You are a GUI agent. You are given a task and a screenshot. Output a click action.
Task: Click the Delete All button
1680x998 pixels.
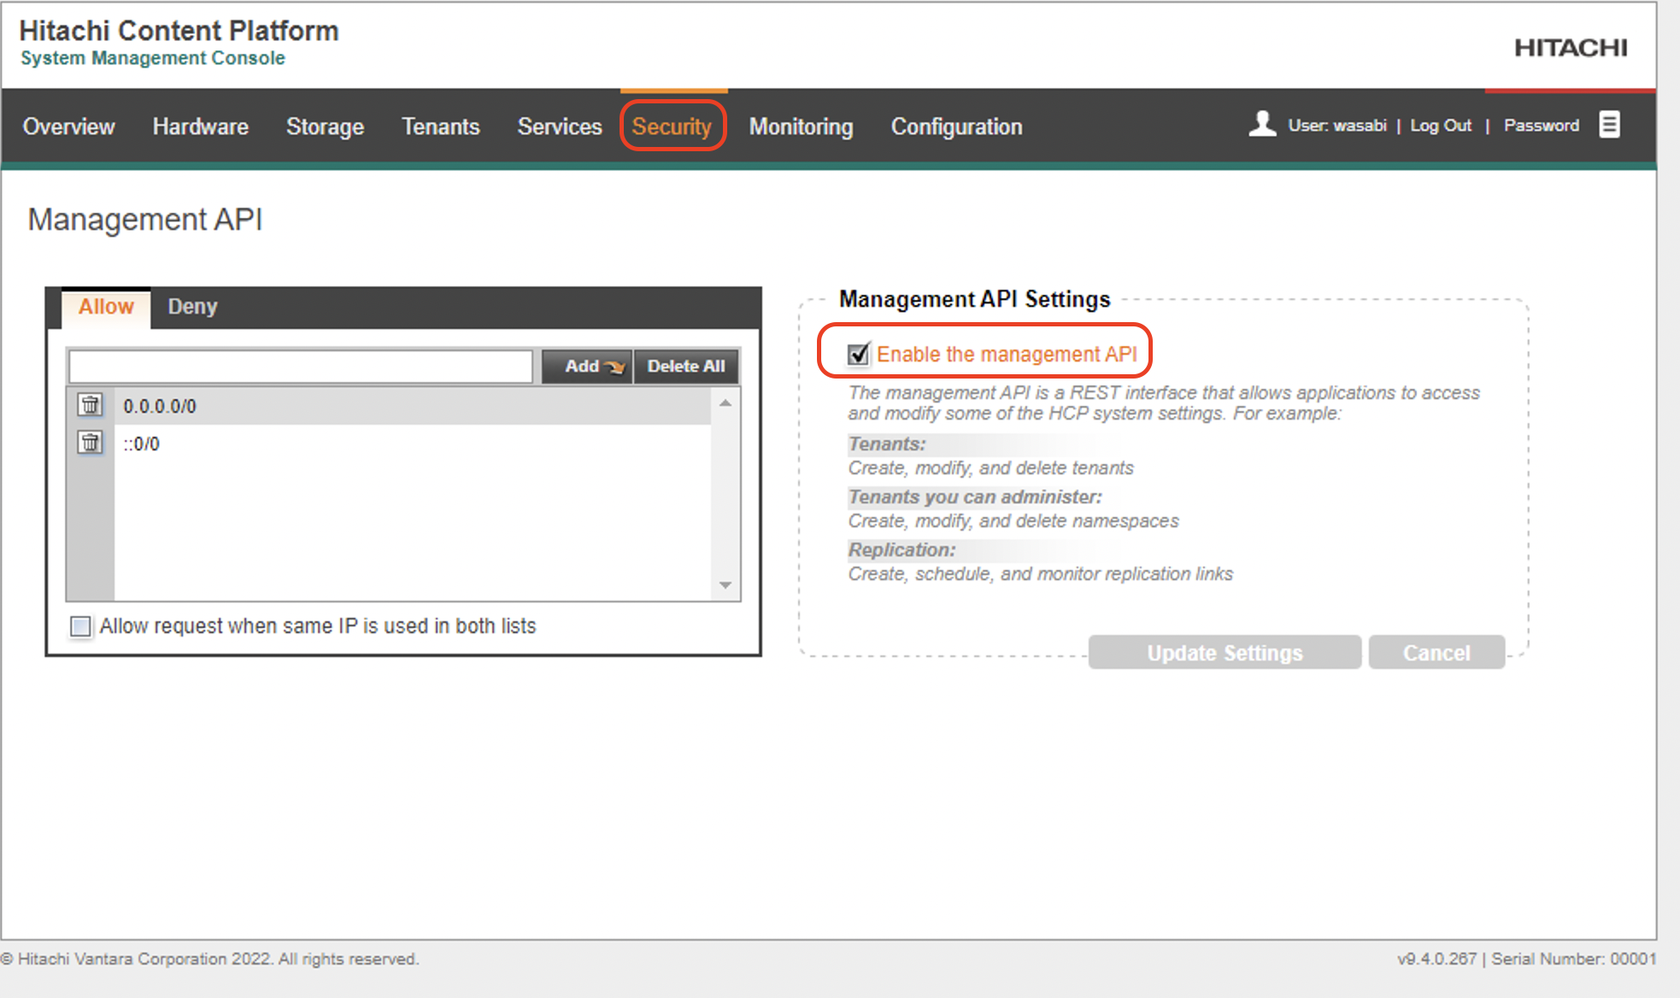click(x=686, y=367)
